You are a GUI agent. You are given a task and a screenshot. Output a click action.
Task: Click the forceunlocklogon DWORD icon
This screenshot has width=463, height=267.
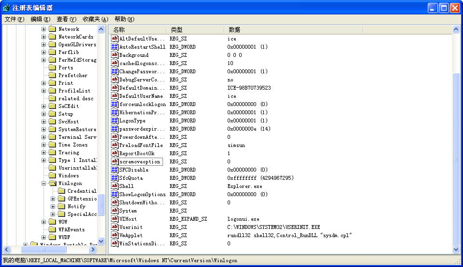click(x=115, y=104)
